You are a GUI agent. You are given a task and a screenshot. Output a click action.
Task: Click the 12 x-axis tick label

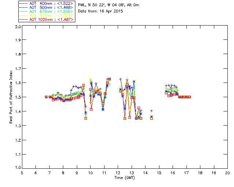(x=118, y=173)
